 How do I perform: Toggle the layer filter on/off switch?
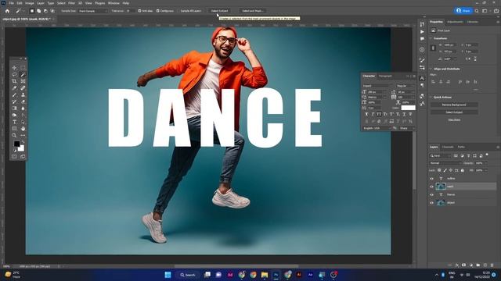pyautogui.click(x=487, y=155)
